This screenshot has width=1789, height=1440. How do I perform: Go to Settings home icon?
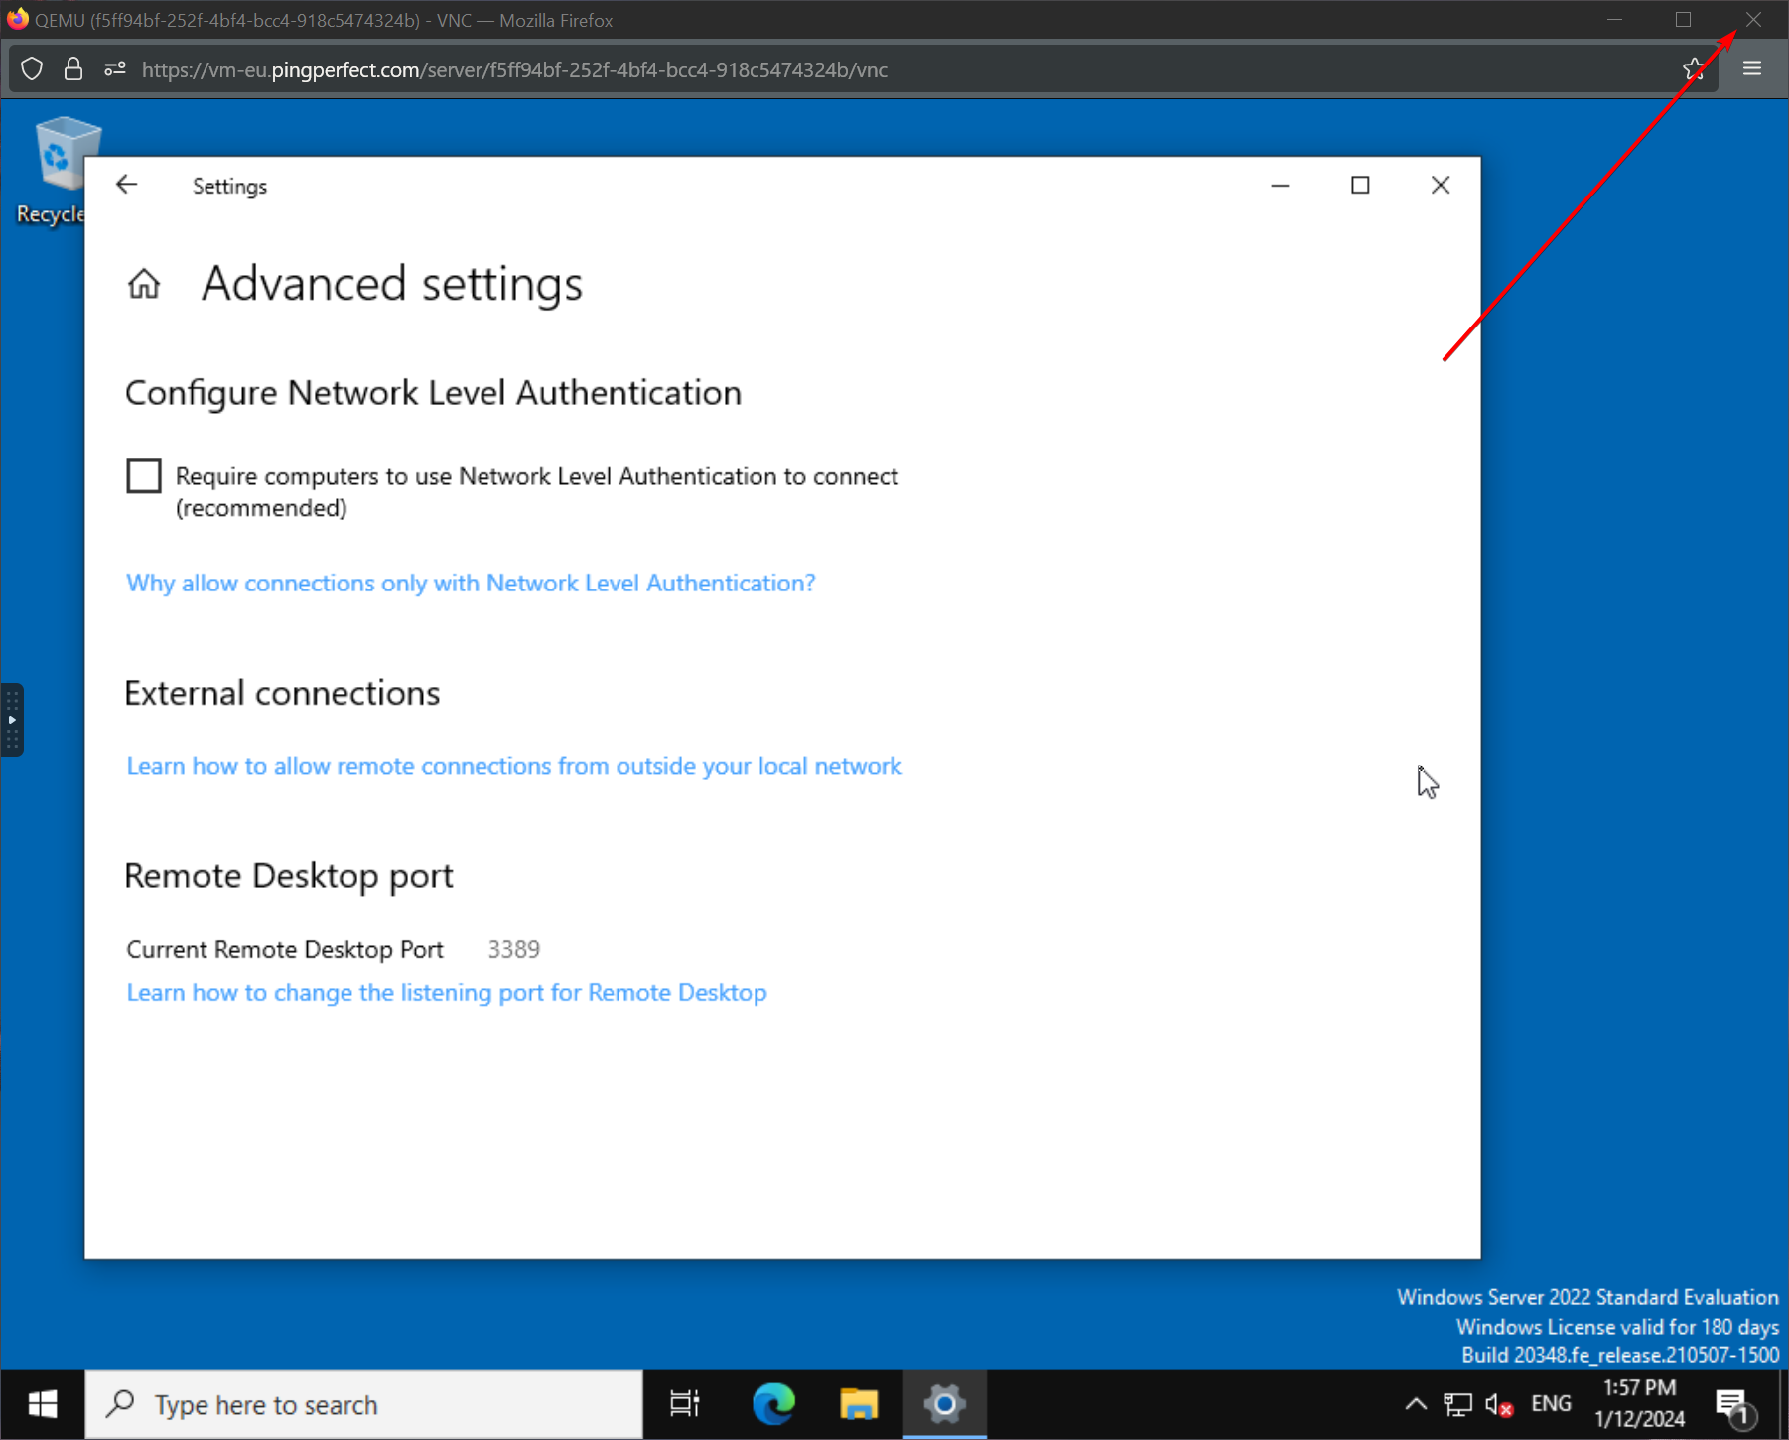(144, 284)
